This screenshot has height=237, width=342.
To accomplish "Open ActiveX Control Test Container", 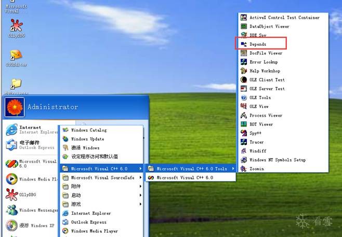I will (284, 18).
